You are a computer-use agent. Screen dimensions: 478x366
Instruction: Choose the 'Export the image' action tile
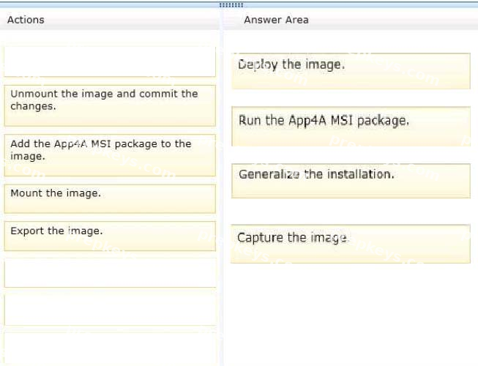pos(110,236)
